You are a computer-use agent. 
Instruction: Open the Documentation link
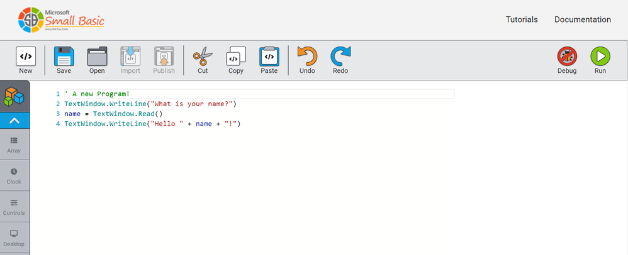583,19
